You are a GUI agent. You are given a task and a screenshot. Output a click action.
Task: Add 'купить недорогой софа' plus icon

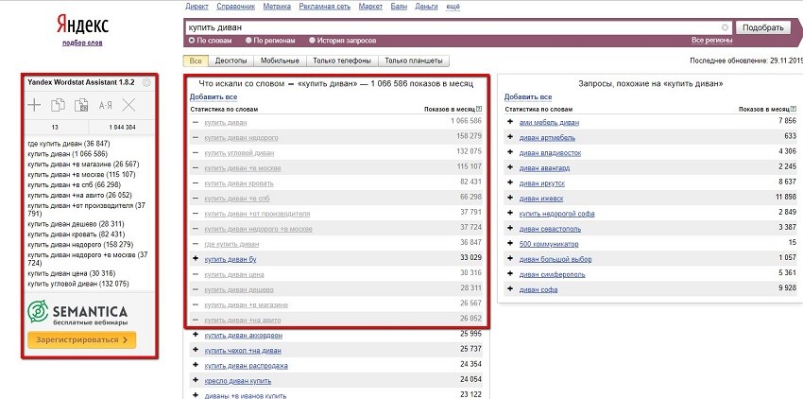click(509, 214)
